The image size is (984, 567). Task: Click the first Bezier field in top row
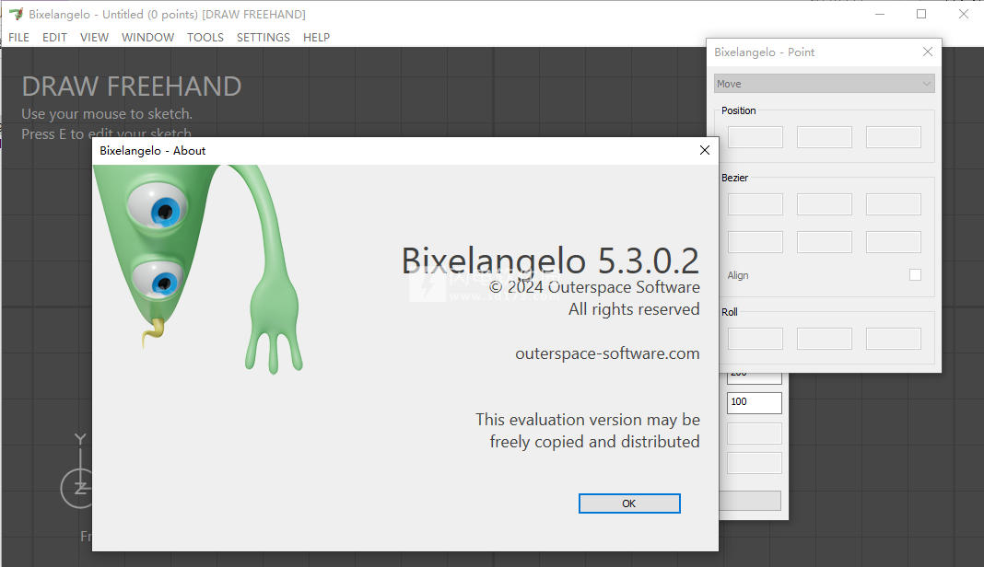click(755, 204)
